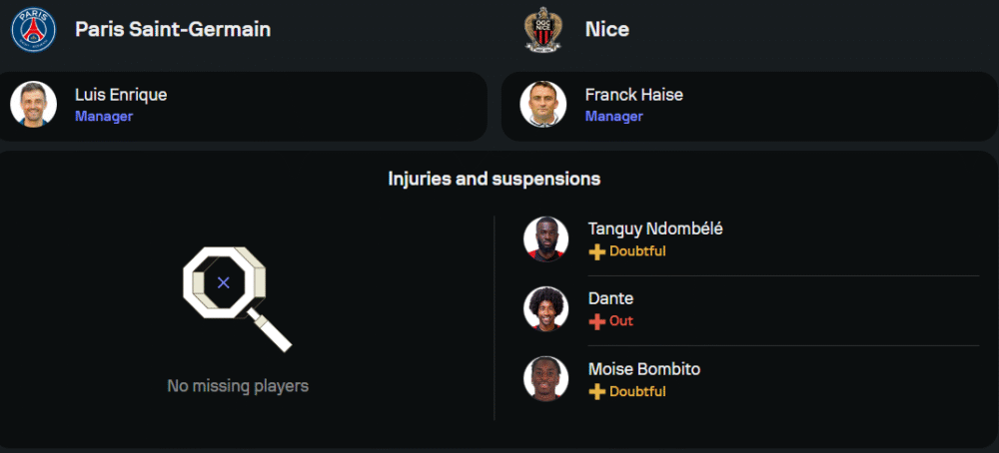Image resolution: width=999 pixels, height=453 pixels.
Task: Click the Manager label under Luis Enrique
Action: click(x=104, y=117)
